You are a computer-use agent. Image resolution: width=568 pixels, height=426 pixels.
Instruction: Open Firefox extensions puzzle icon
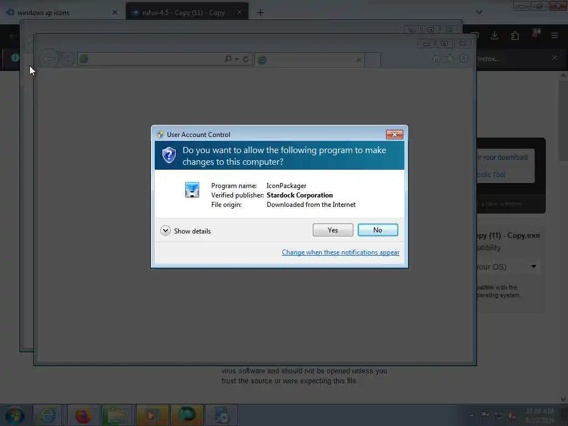(515, 35)
